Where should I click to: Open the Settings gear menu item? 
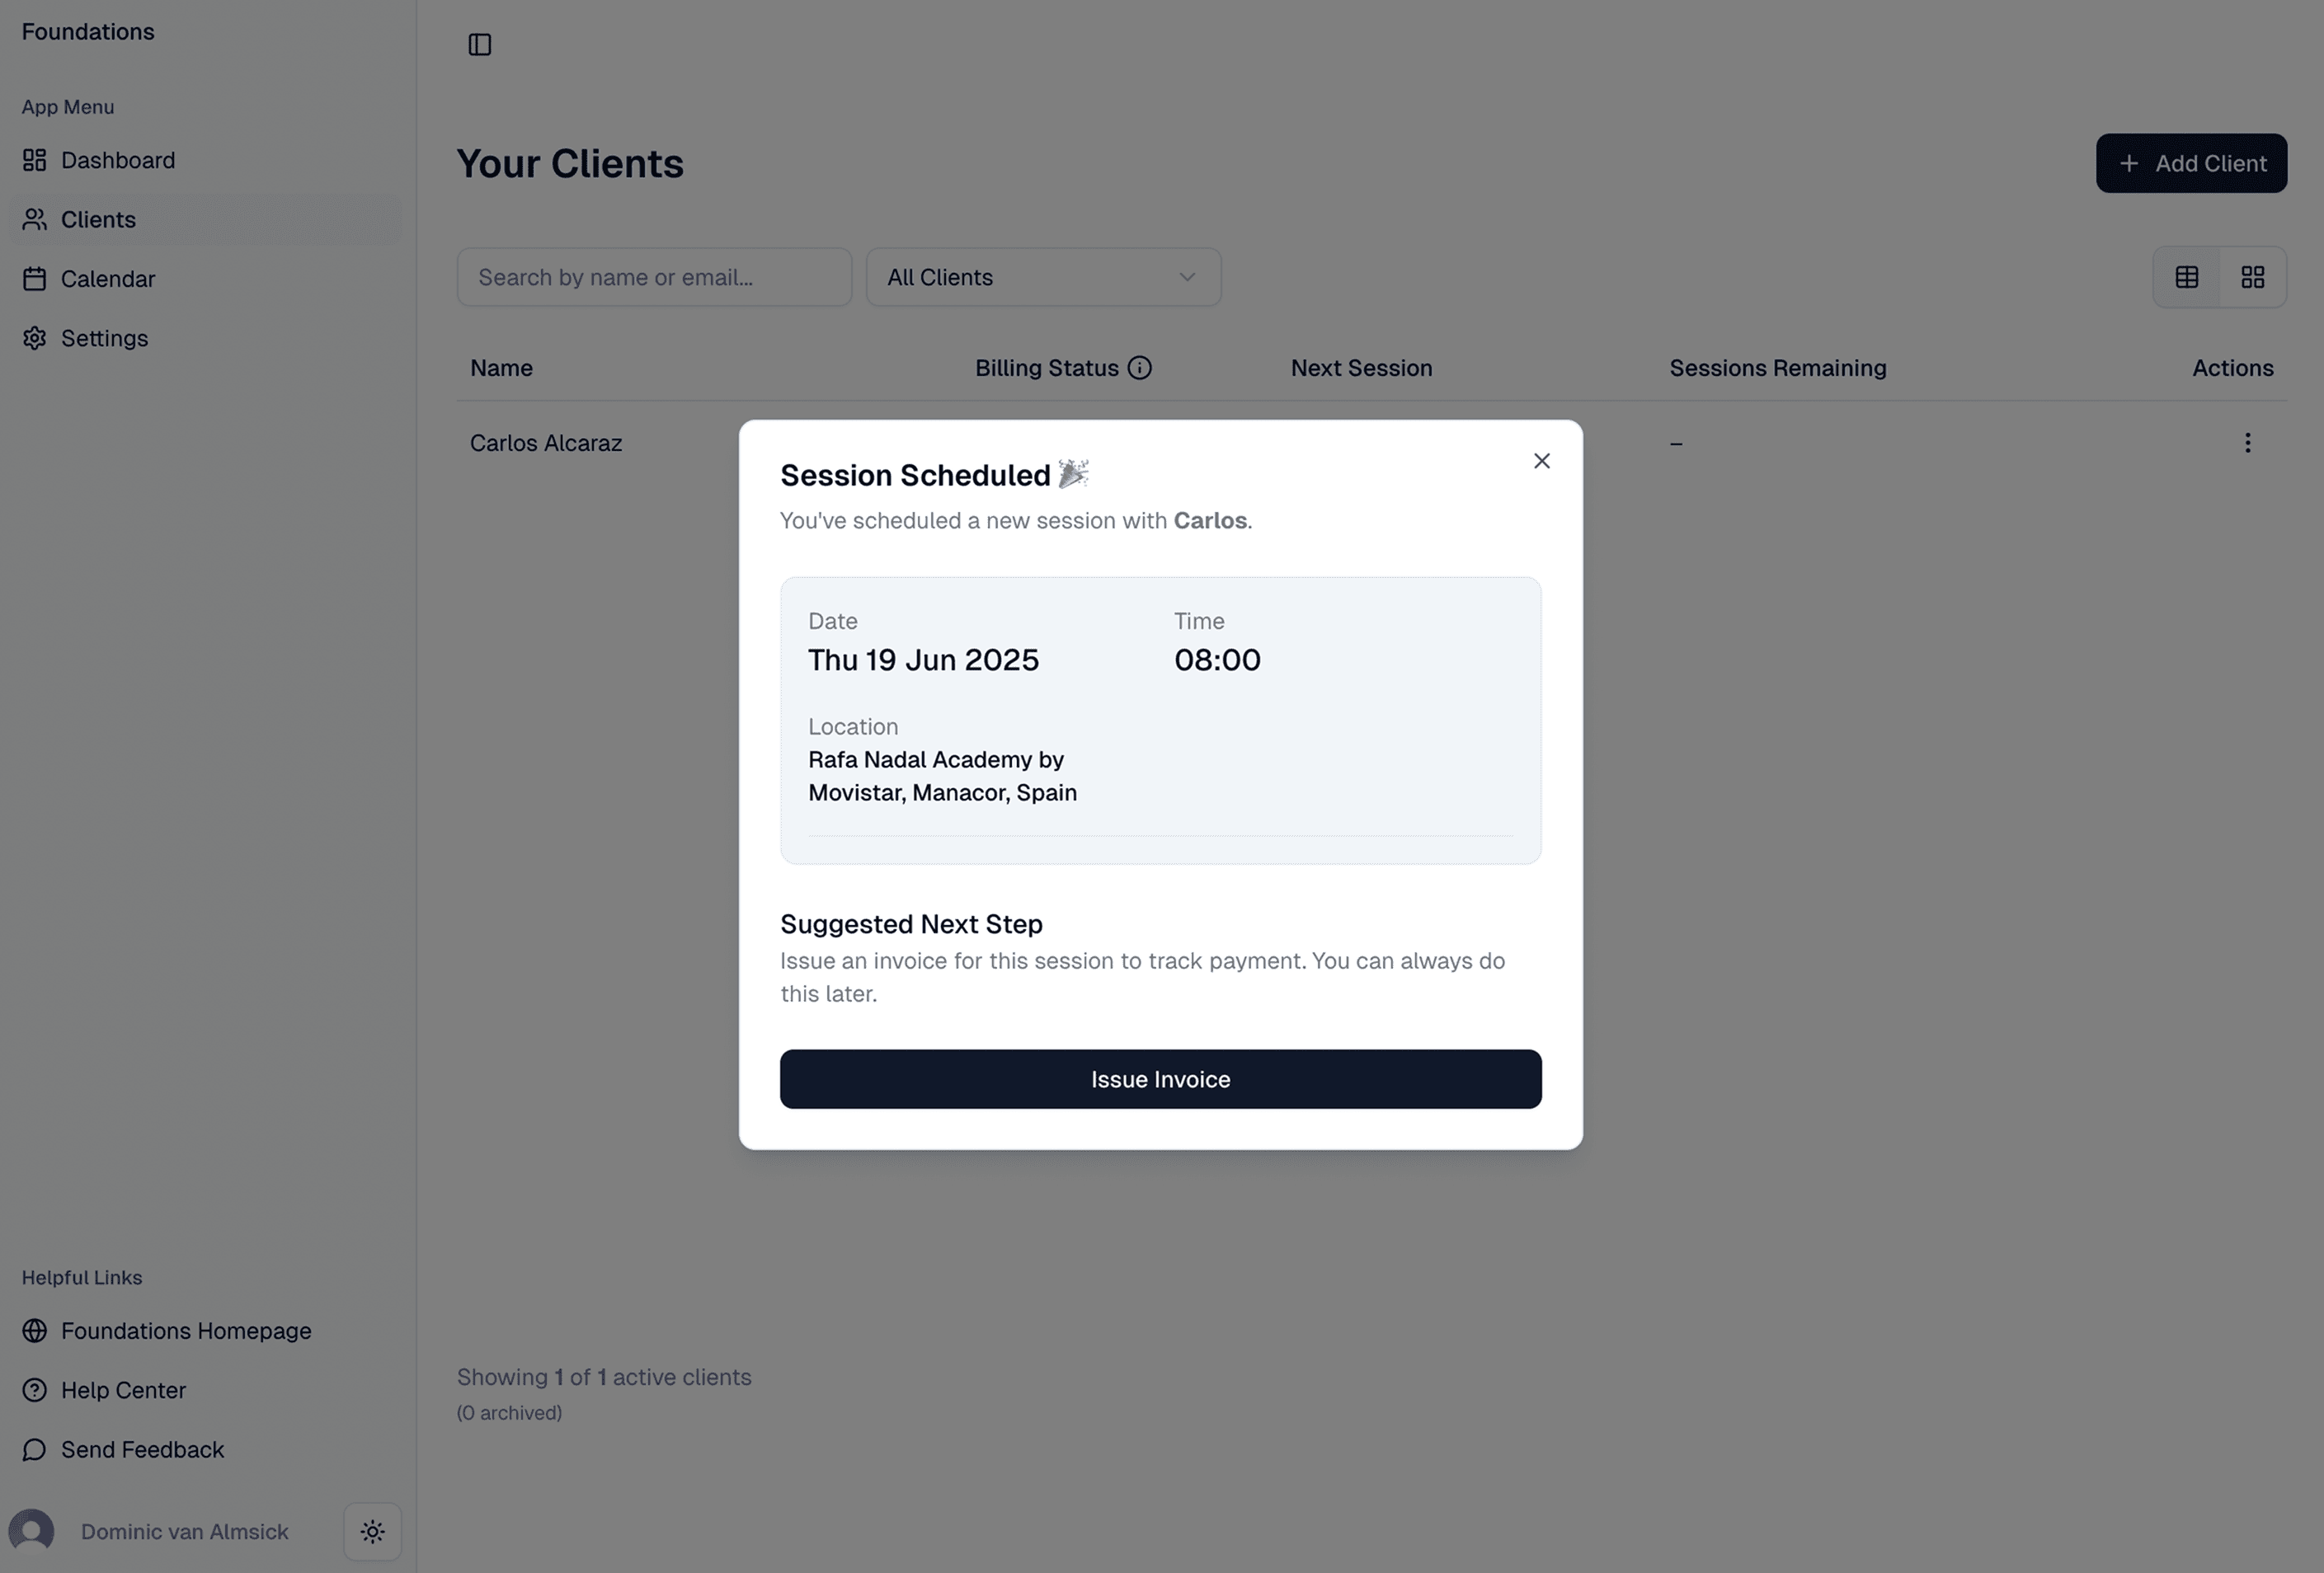point(103,338)
